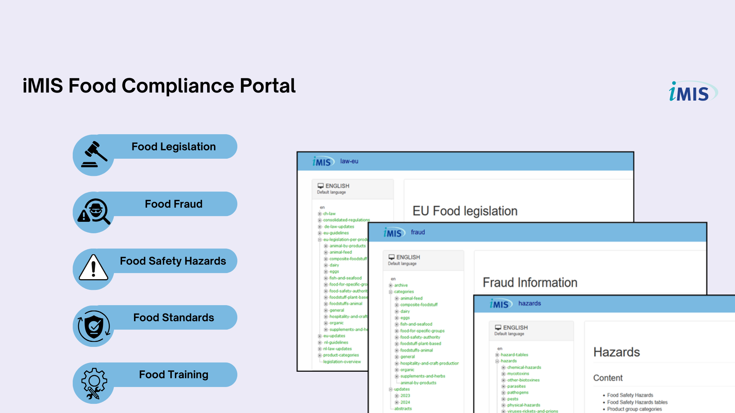Collapse the eu-legislation-per-product node
This screenshot has width=735, height=413.
click(x=320, y=240)
